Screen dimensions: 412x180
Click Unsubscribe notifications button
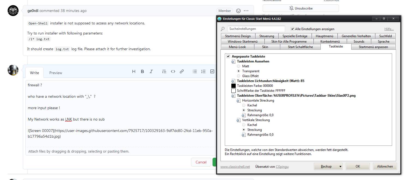pyautogui.click(x=301, y=8)
